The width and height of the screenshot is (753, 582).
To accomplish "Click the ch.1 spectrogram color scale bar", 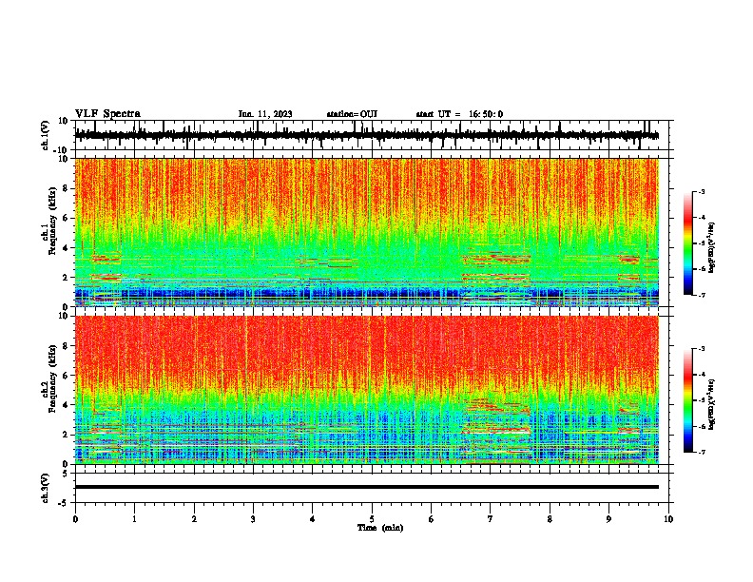I will [688, 243].
